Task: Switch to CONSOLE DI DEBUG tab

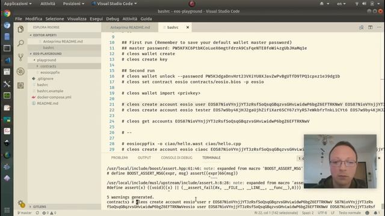Action: pyautogui.click(x=176, y=158)
